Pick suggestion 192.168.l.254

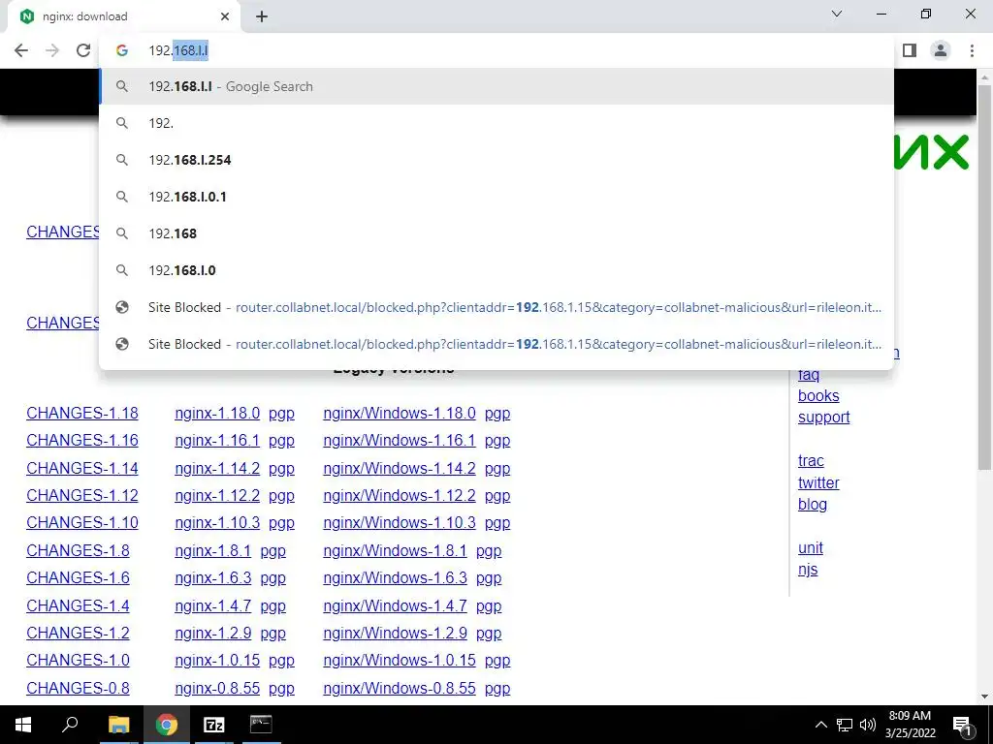click(496, 160)
